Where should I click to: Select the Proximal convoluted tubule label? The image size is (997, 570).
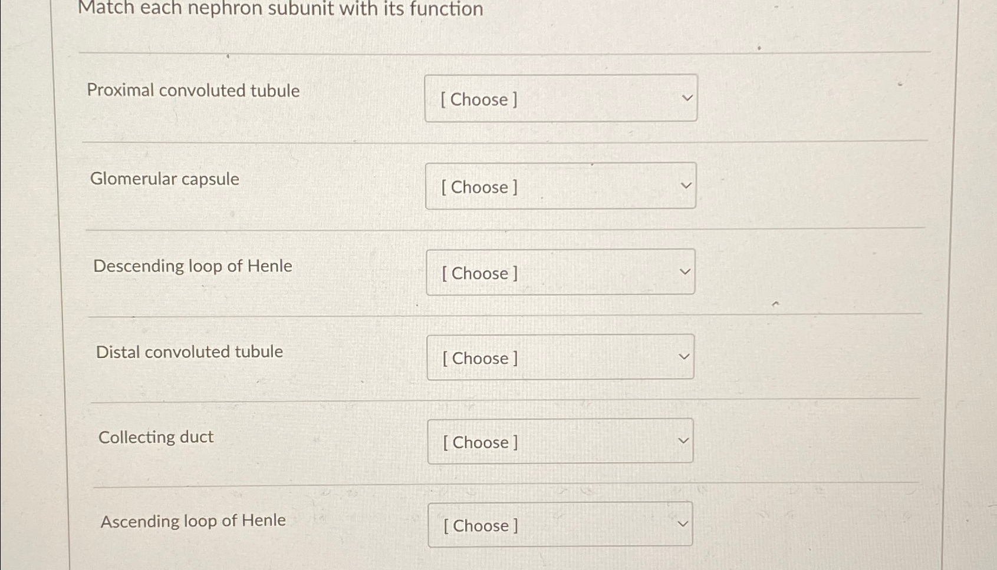coord(193,91)
